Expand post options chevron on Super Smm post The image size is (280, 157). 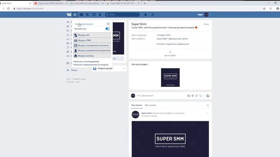coord(207,113)
